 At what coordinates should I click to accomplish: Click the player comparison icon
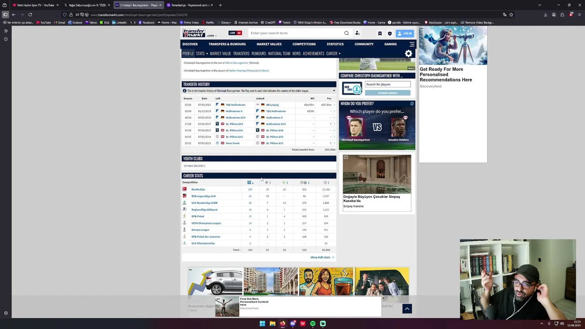click(352, 88)
